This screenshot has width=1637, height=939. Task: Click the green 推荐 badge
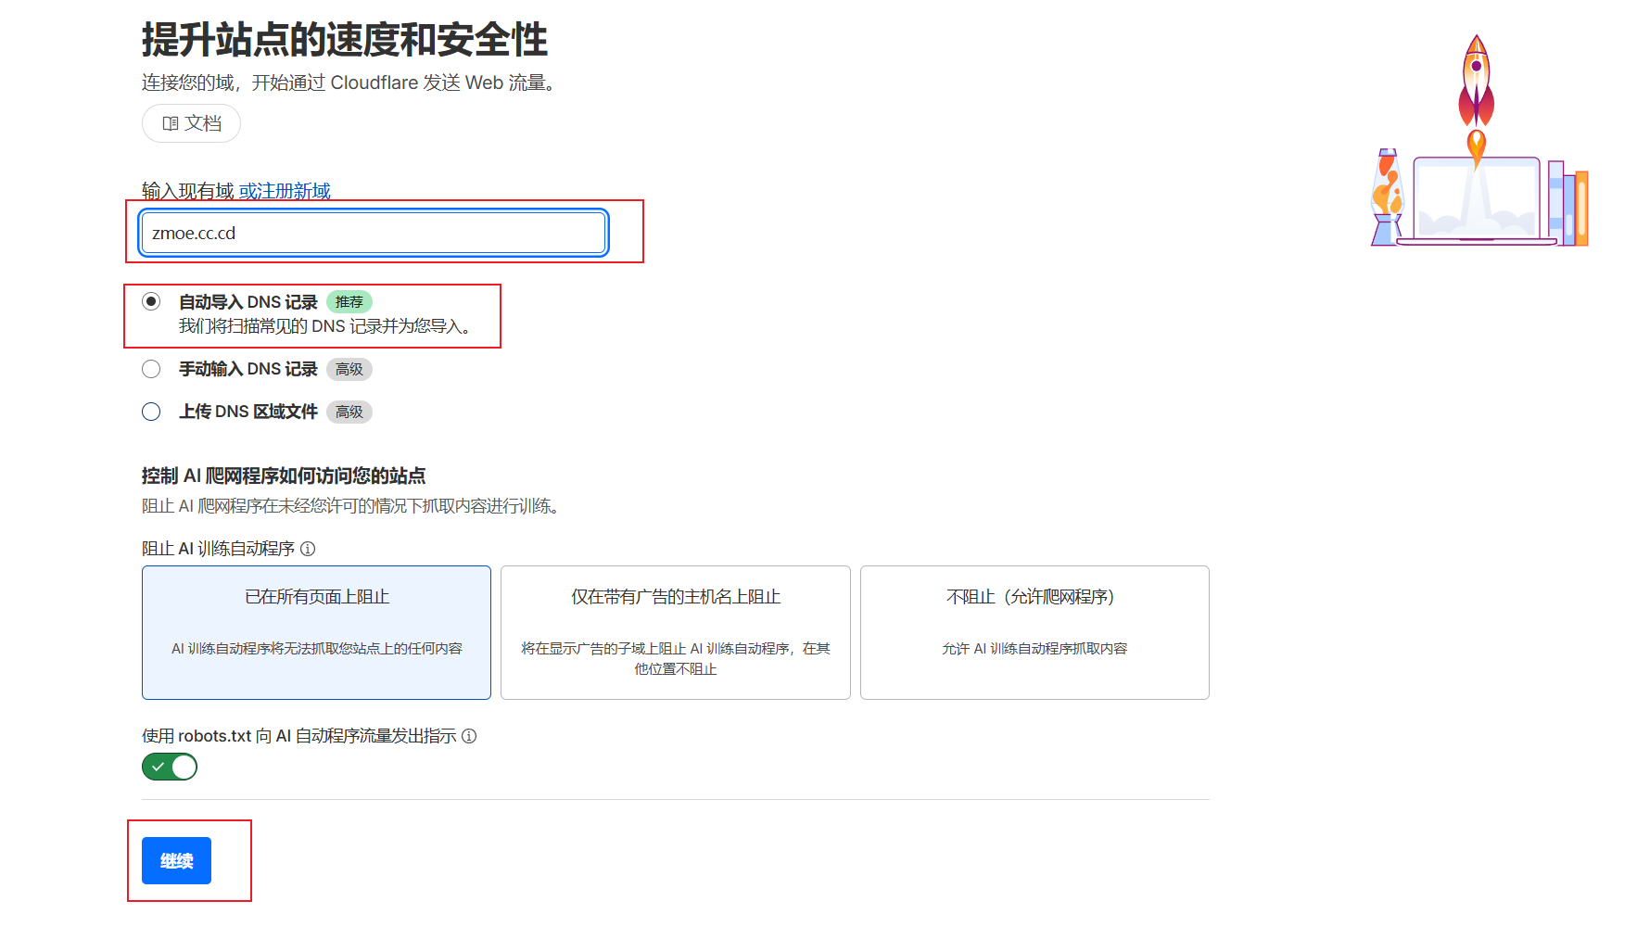pyautogui.click(x=349, y=302)
